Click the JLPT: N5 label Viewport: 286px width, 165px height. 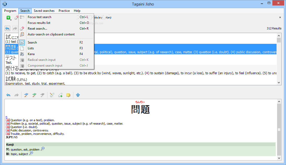(12, 137)
